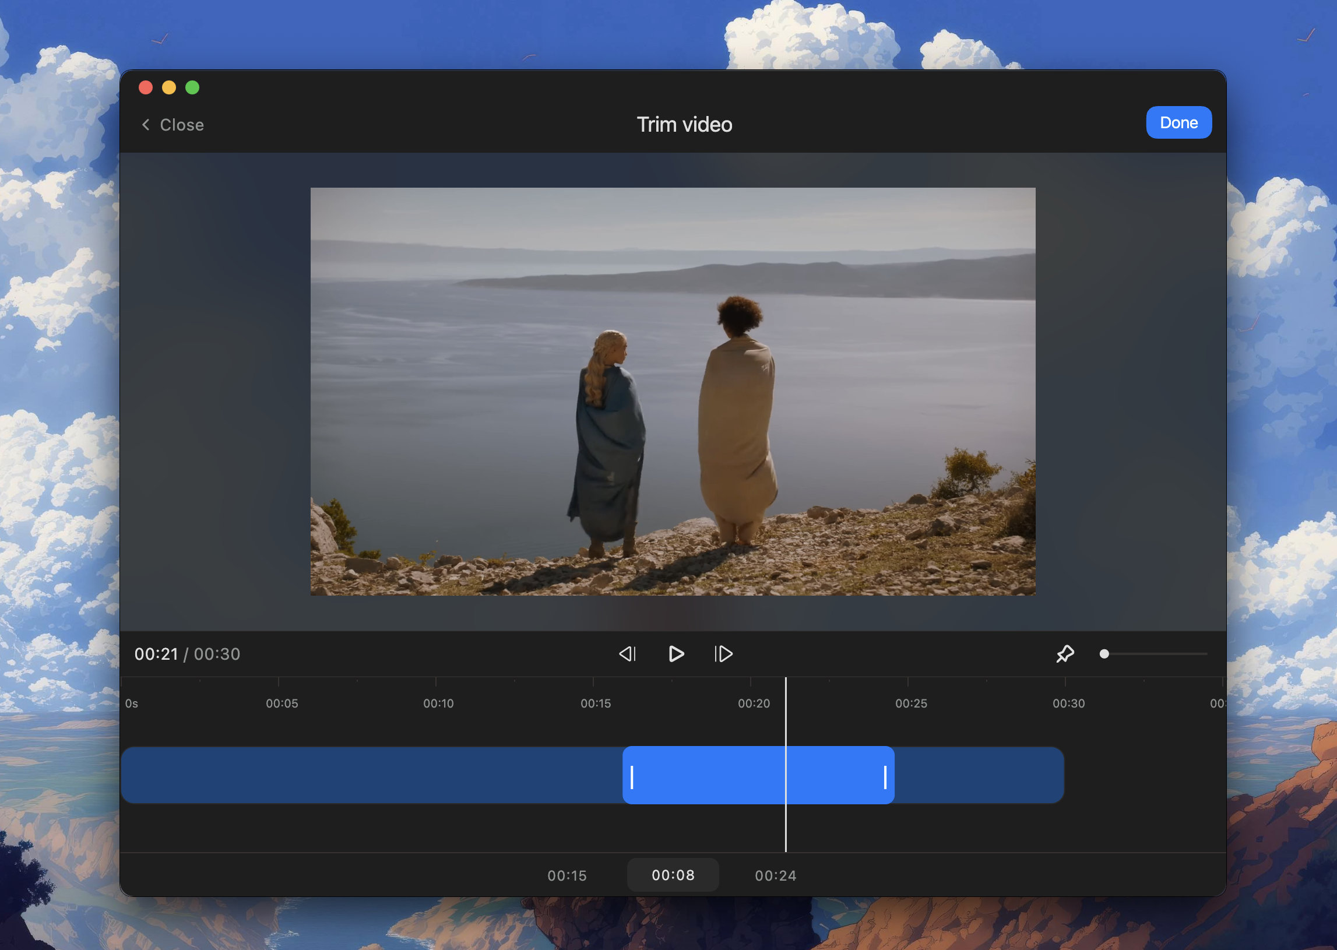The height and width of the screenshot is (950, 1337).
Task: Click the timeline zoom slider knob
Action: coord(1104,653)
